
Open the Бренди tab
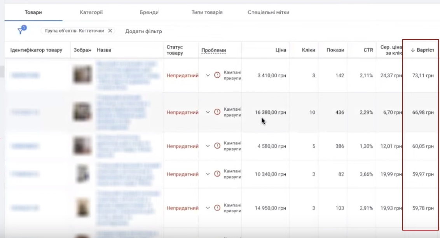tap(149, 12)
